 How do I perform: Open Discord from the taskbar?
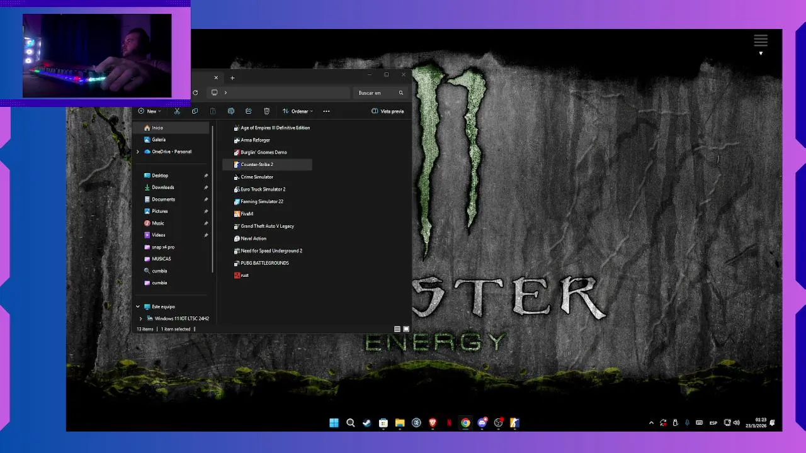(x=482, y=423)
